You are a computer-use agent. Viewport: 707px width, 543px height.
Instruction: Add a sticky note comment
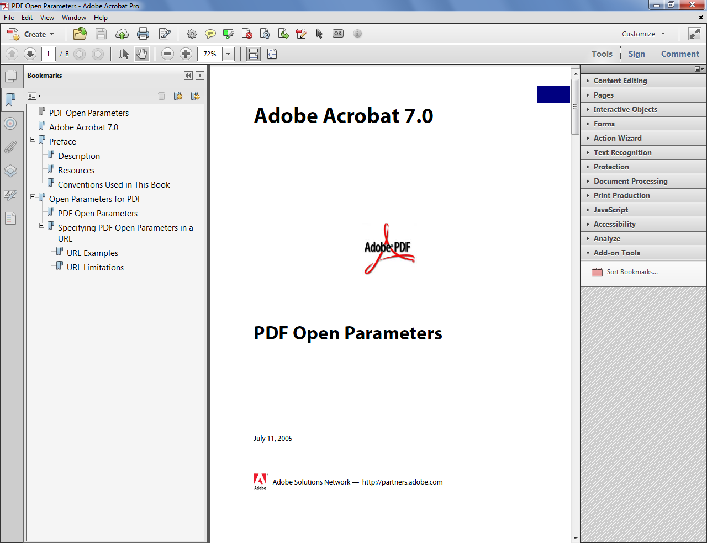tap(210, 34)
